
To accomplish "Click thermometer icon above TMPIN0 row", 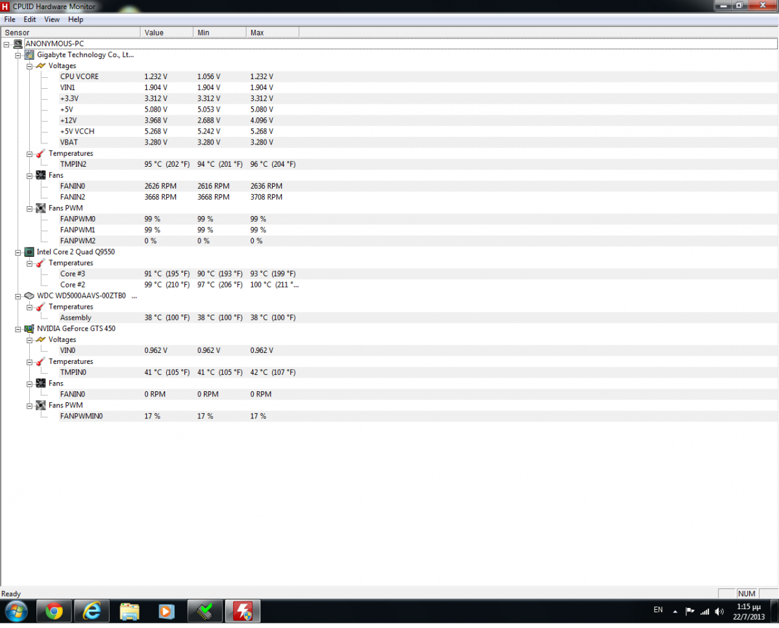I will click(41, 362).
